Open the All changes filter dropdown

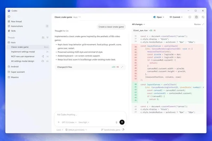138,24
